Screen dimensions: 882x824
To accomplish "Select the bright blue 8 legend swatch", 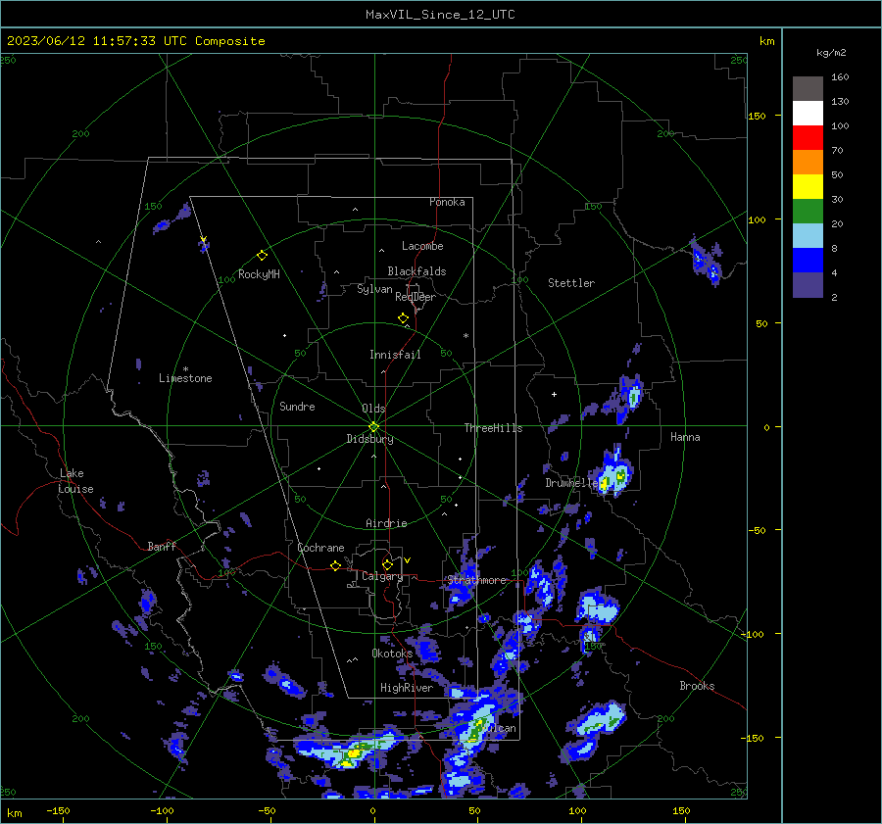I will (808, 261).
